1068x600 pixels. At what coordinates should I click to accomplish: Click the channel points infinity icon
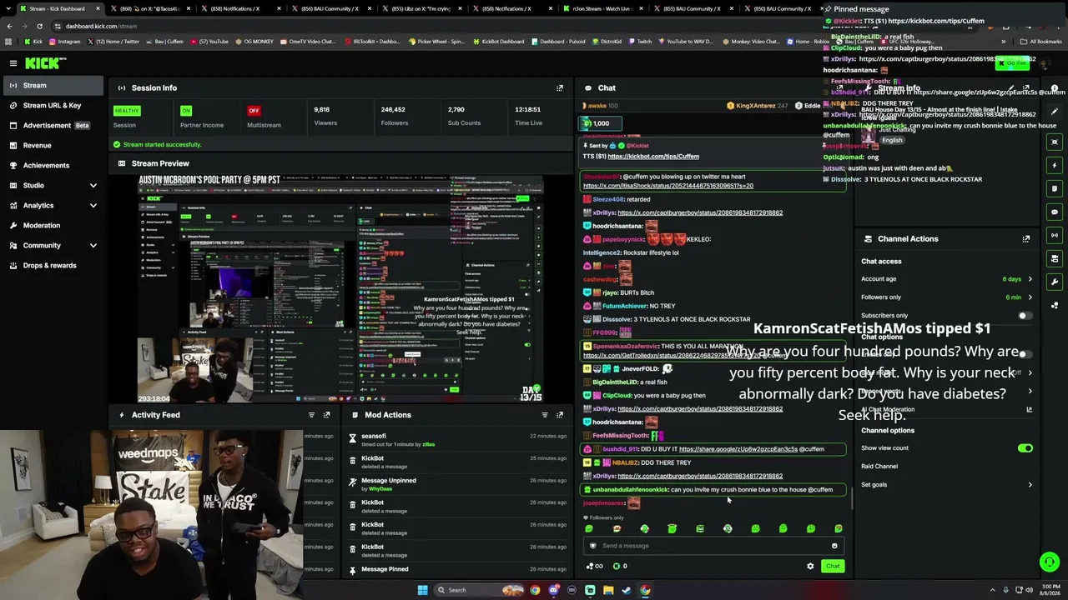[x=596, y=566]
